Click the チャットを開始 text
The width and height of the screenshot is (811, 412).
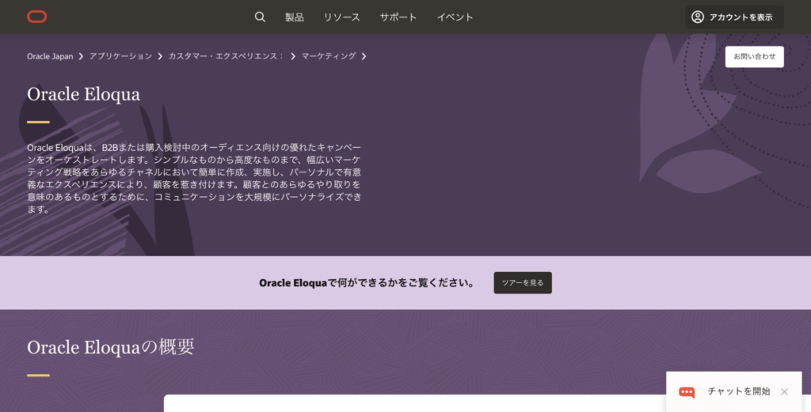point(739,391)
